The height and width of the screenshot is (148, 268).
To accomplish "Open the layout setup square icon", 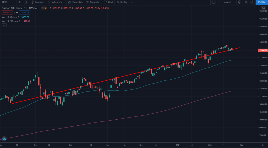I will pyautogui.click(x=214, y=2).
